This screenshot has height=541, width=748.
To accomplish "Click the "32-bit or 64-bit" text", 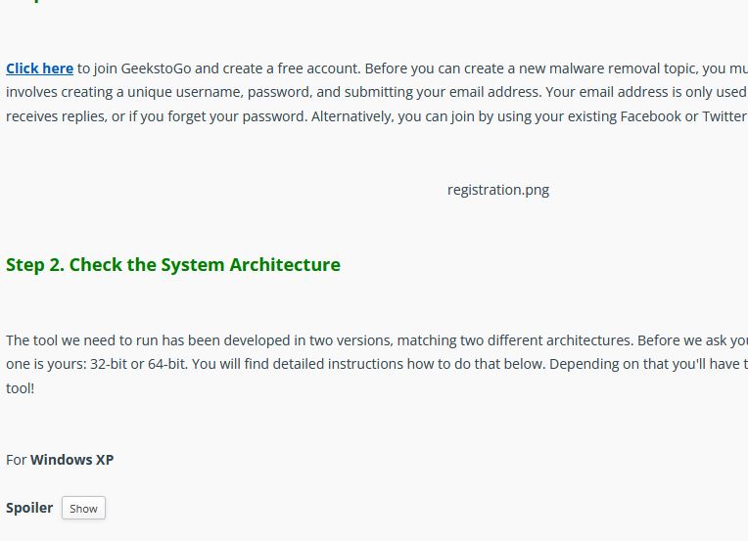I will pyautogui.click(x=138, y=364).
